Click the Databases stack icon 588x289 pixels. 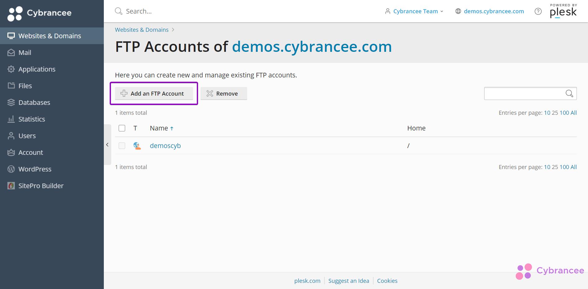pyautogui.click(x=11, y=102)
